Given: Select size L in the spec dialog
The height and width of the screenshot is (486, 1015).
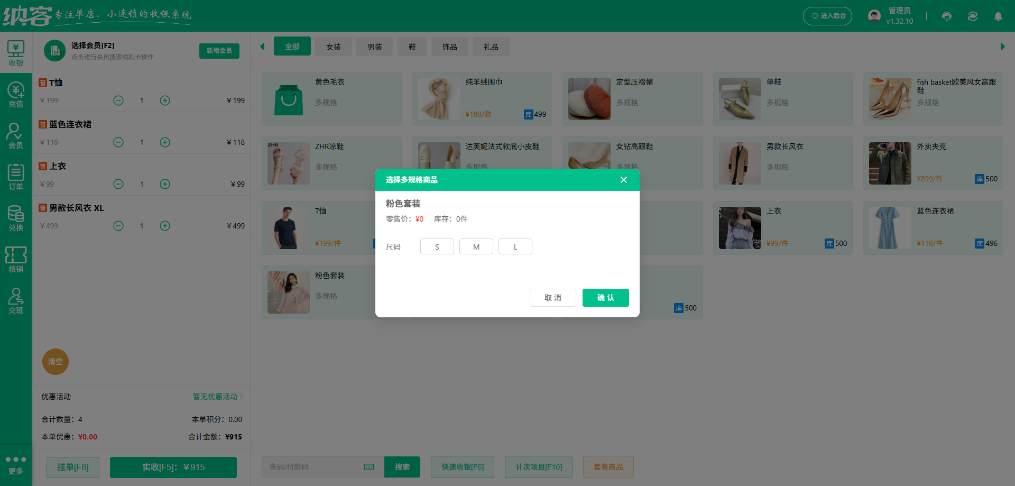Looking at the screenshot, I should coord(515,246).
